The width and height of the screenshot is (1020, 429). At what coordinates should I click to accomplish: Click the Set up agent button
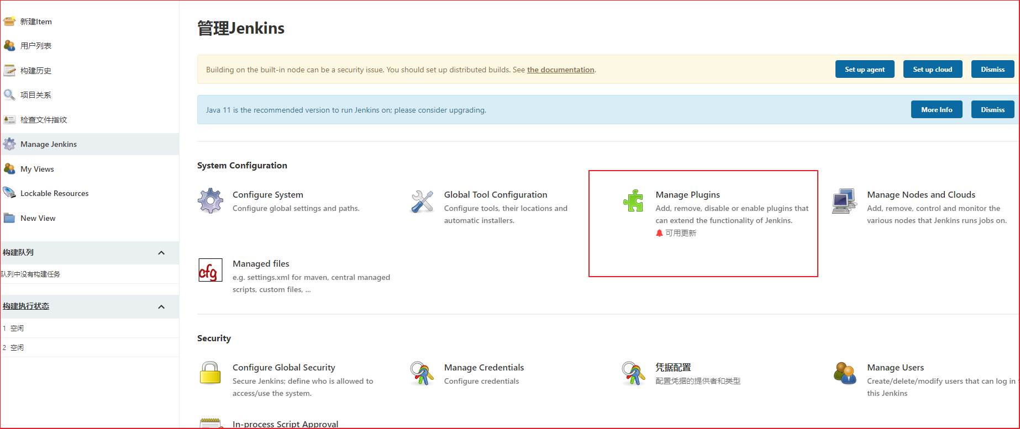[x=865, y=69]
